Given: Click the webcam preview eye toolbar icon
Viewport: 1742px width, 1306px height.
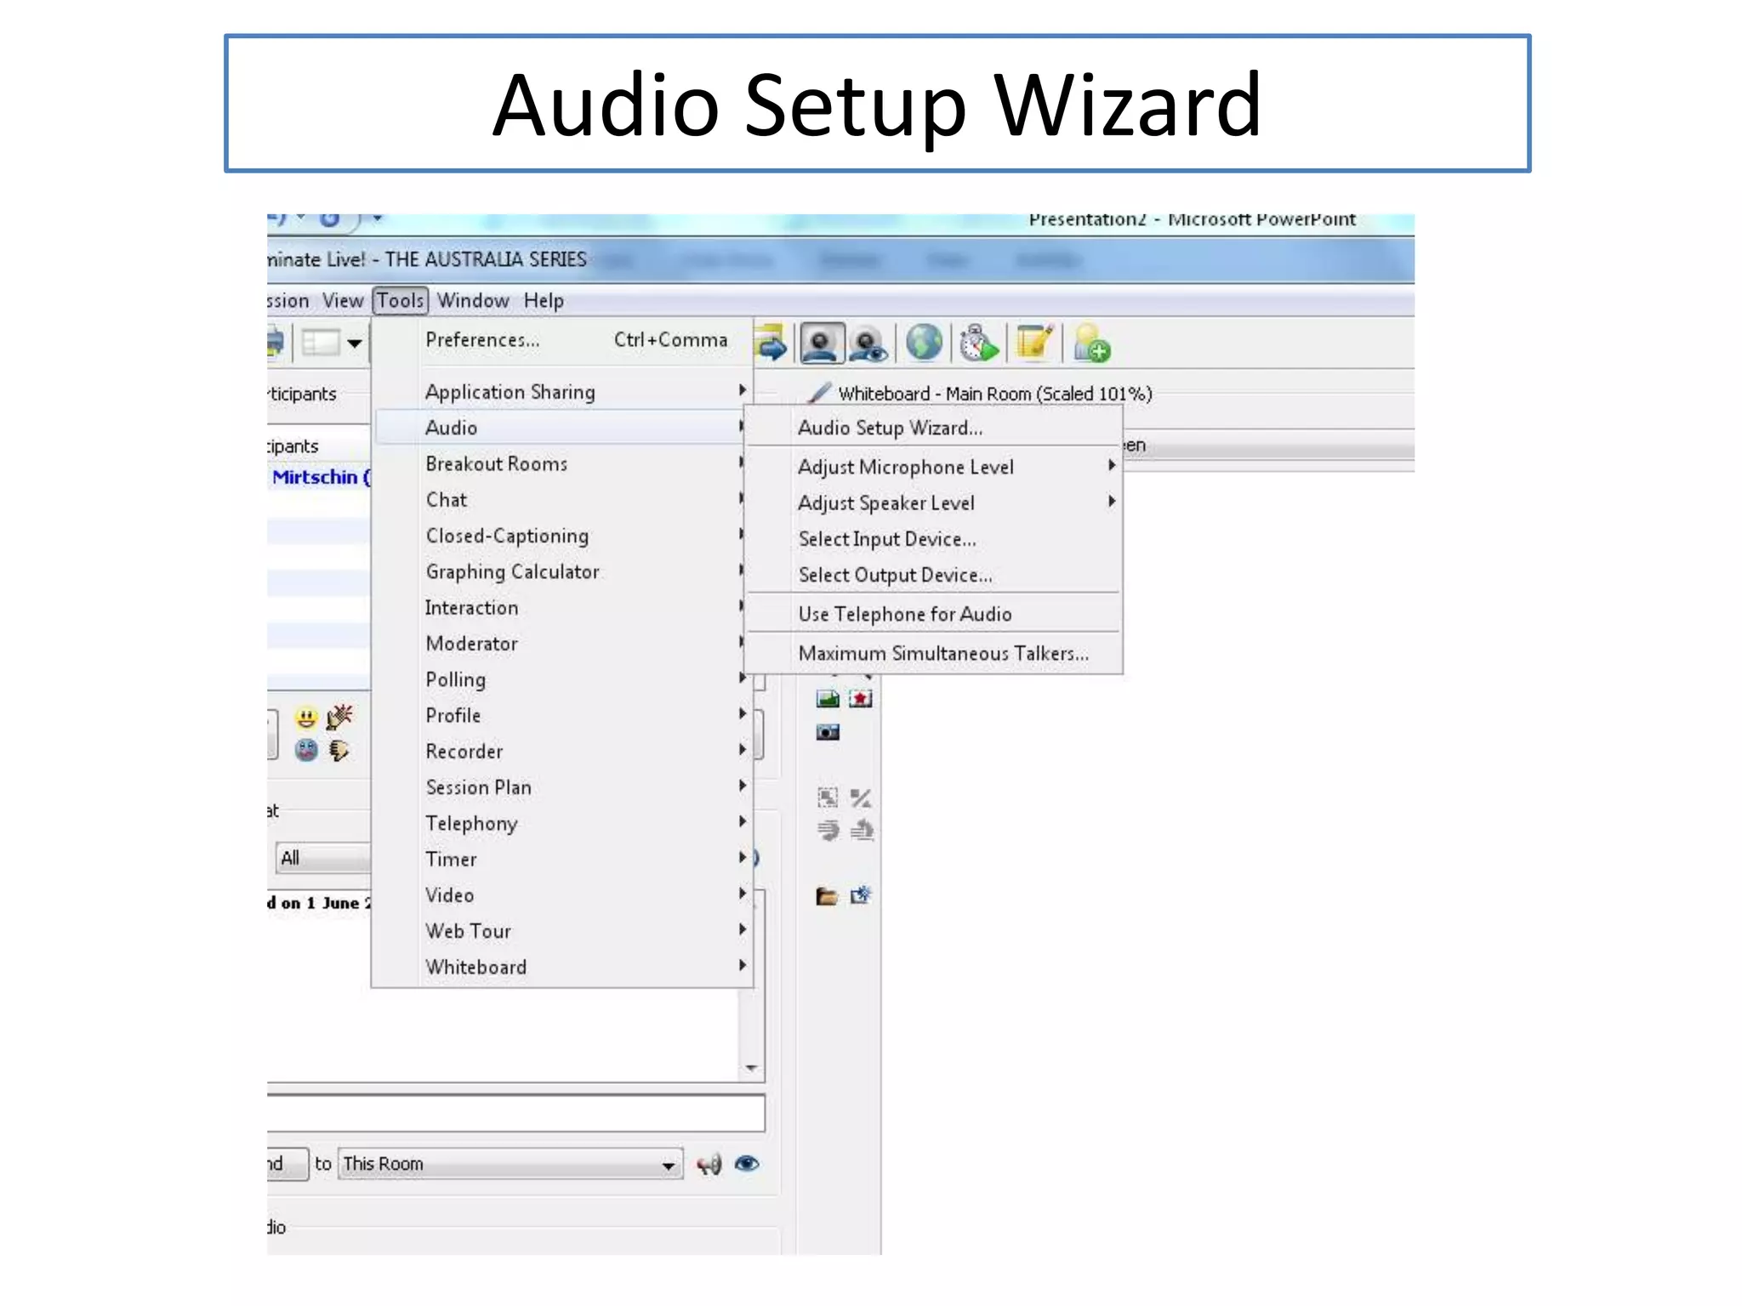Looking at the screenshot, I should (x=868, y=344).
